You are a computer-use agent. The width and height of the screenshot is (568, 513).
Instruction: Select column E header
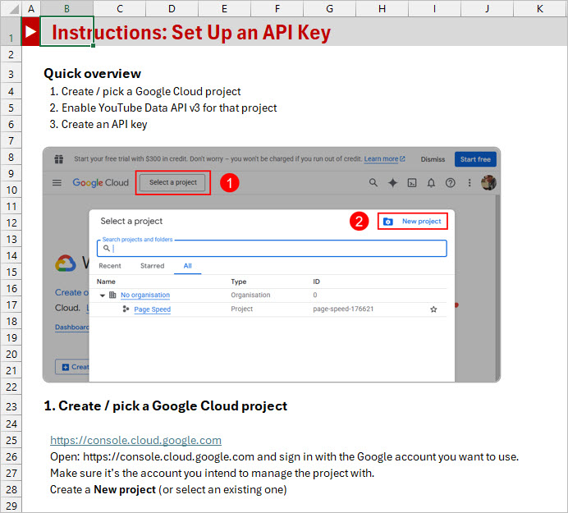pyautogui.click(x=225, y=8)
